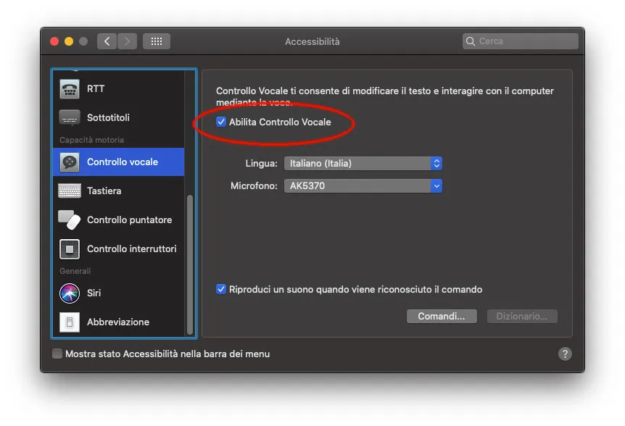Click the Controllo vocale microphone icon
The height and width of the screenshot is (426, 625).
pos(68,162)
